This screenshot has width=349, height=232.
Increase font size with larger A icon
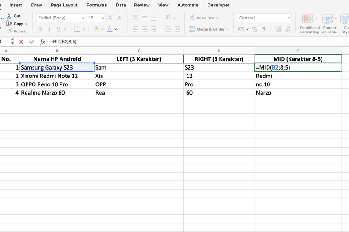(111, 18)
